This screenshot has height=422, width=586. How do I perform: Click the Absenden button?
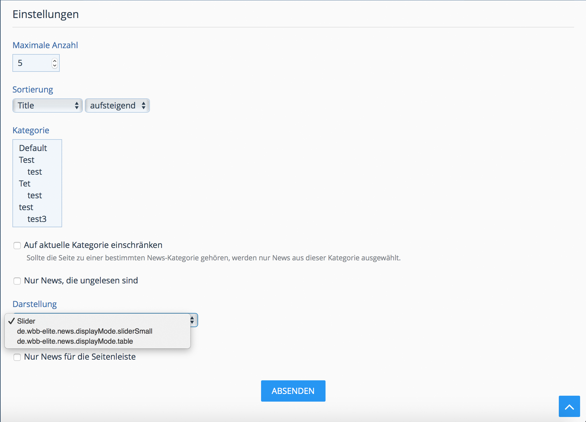tap(293, 391)
